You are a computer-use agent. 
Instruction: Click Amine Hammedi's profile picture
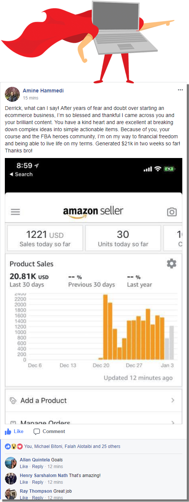12,94
